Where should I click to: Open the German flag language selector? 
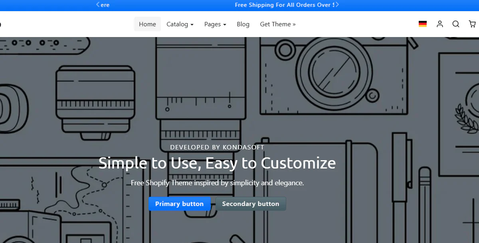tap(423, 24)
